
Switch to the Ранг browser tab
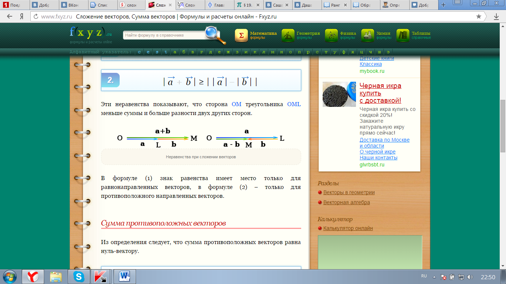(x=337, y=5)
